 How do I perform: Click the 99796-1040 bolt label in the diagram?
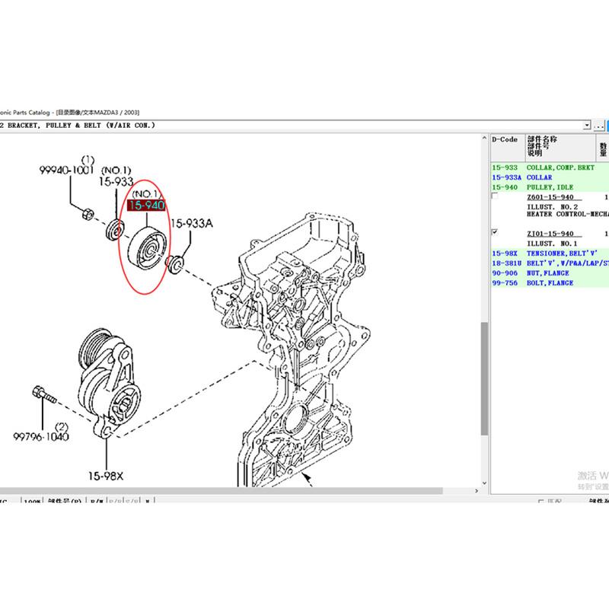[x=41, y=436]
